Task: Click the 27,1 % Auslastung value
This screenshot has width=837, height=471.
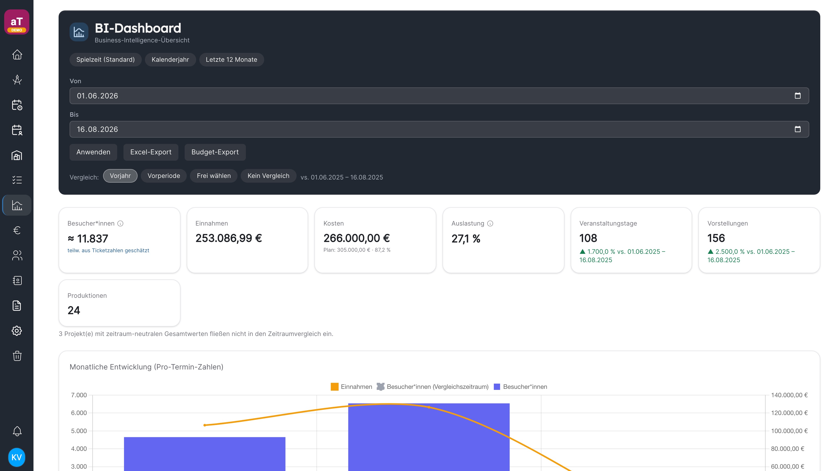Action: [466, 239]
